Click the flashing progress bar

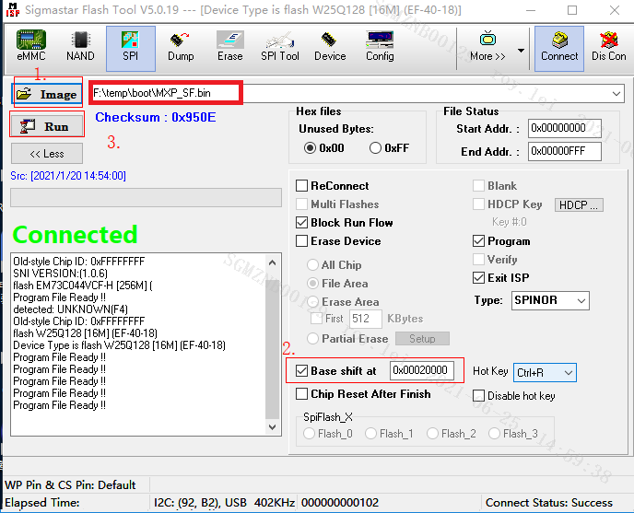pyautogui.click(x=146, y=197)
